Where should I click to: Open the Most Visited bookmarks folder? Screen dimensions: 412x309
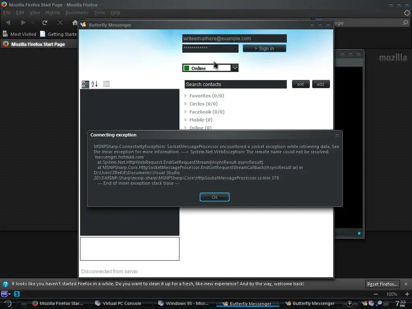[x=19, y=34]
